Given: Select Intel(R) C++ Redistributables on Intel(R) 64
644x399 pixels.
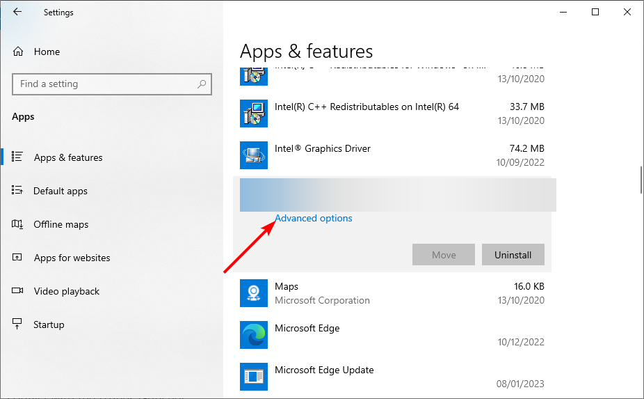Looking at the screenshot, I should [x=367, y=107].
